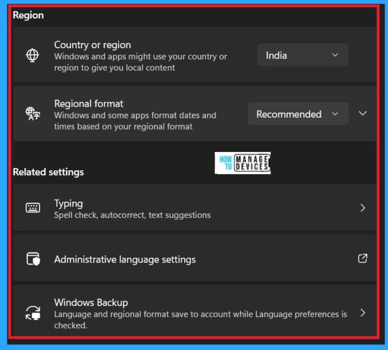Click the 'Spell check, autocorrect, text suggestions' description
Viewport: 388px width, 350px height.
point(132,215)
